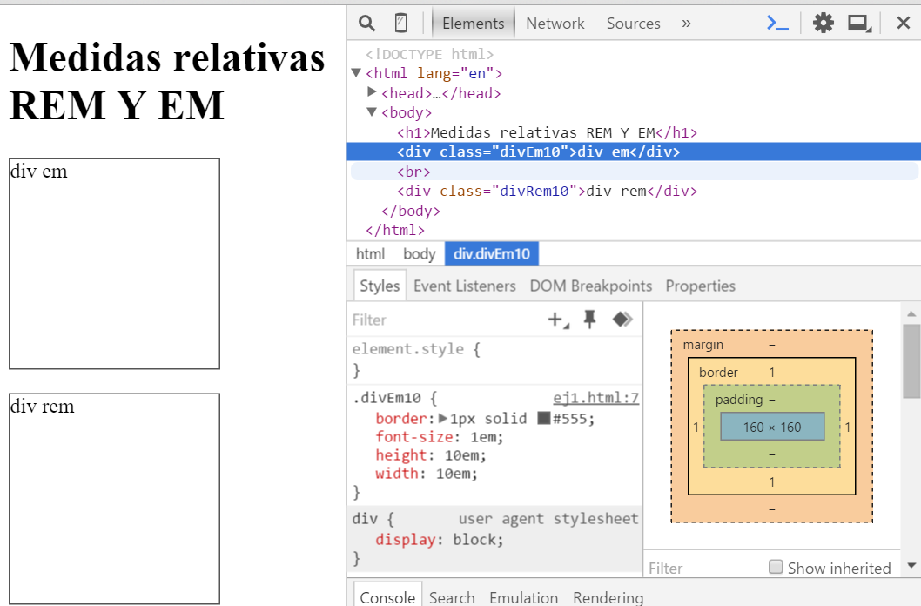Click the pin icon in the Styles toolbar
921x606 pixels.
(x=589, y=320)
